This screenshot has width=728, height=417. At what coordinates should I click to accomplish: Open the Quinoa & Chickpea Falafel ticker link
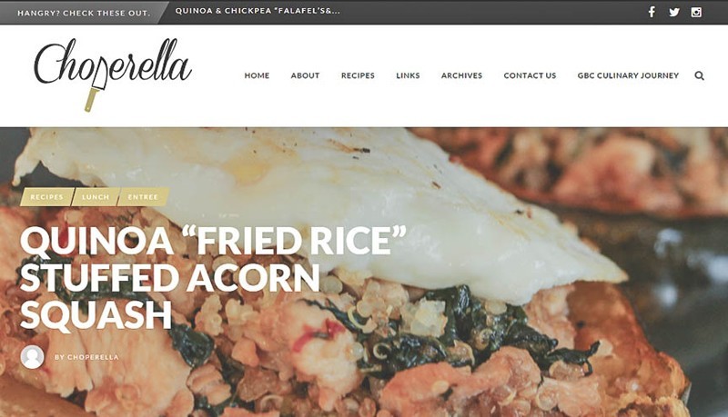[258, 11]
